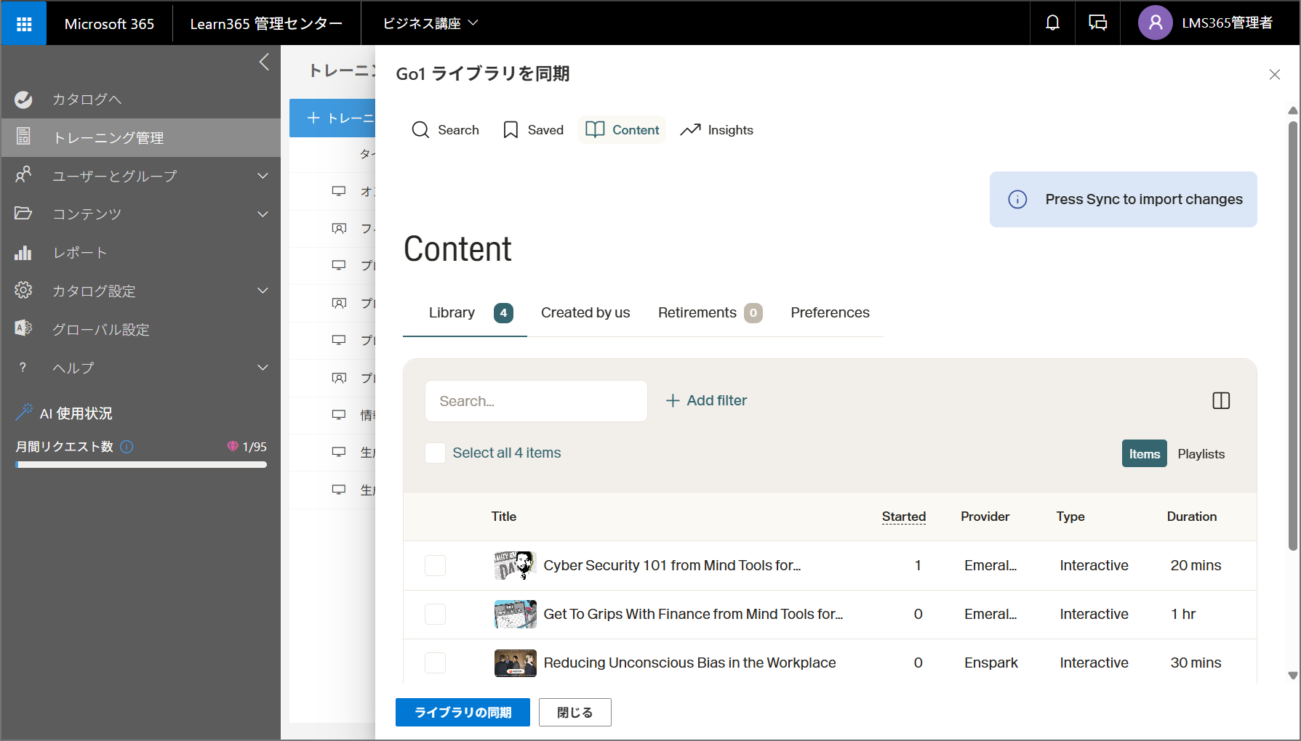
Task: Open the chat feedback icon
Action: coord(1097,23)
